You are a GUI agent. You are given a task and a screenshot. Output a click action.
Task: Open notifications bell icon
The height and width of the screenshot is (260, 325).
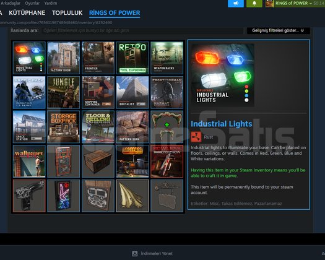click(x=254, y=3)
